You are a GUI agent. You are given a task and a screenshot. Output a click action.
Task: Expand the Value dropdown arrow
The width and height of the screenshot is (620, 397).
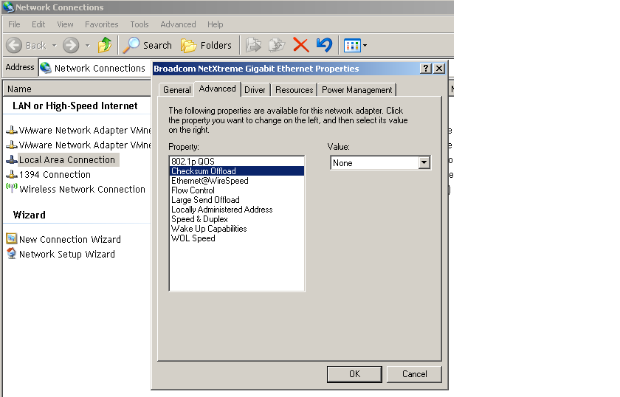[424, 162]
